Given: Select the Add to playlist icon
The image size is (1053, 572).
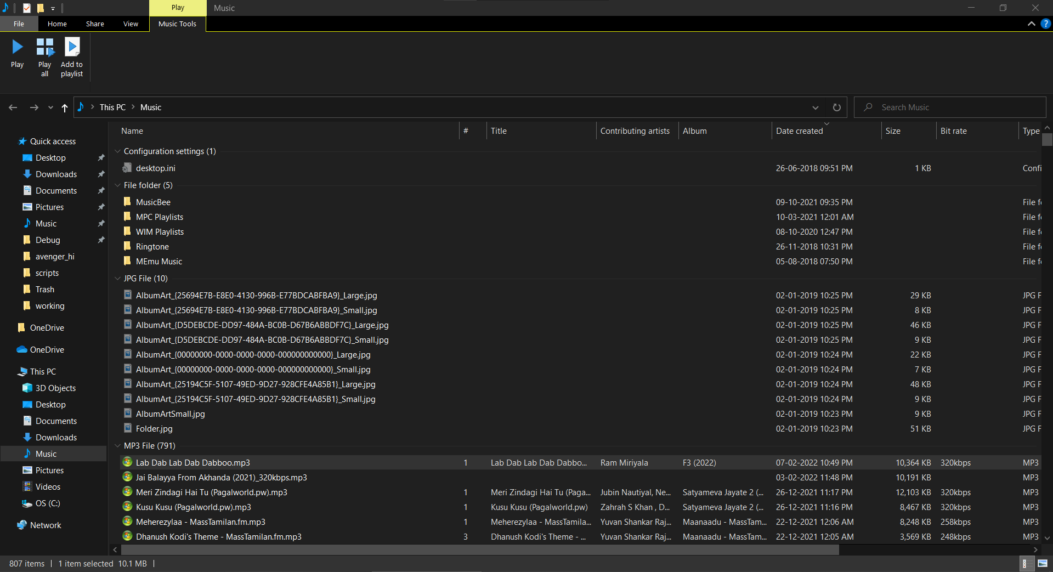Looking at the screenshot, I should click(x=71, y=55).
